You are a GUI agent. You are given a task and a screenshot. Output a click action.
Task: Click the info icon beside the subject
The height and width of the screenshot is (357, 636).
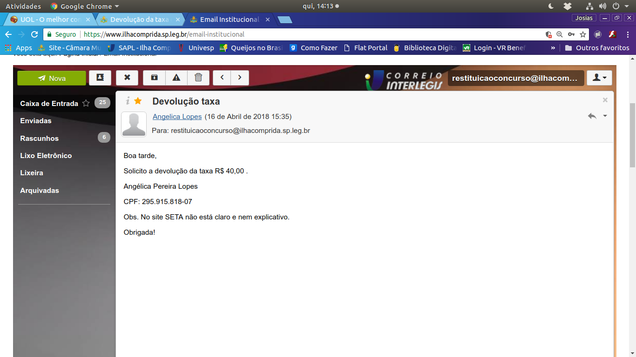coord(128,101)
